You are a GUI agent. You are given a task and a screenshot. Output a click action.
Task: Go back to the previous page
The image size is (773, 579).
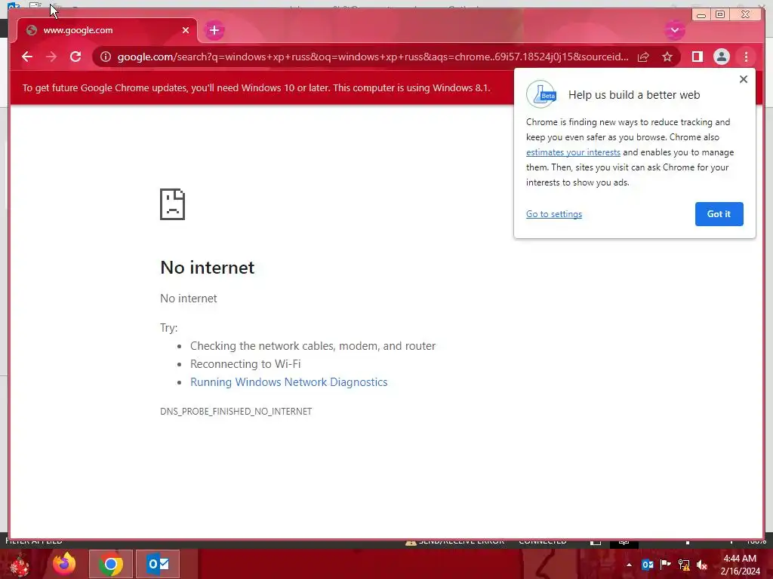(x=27, y=57)
